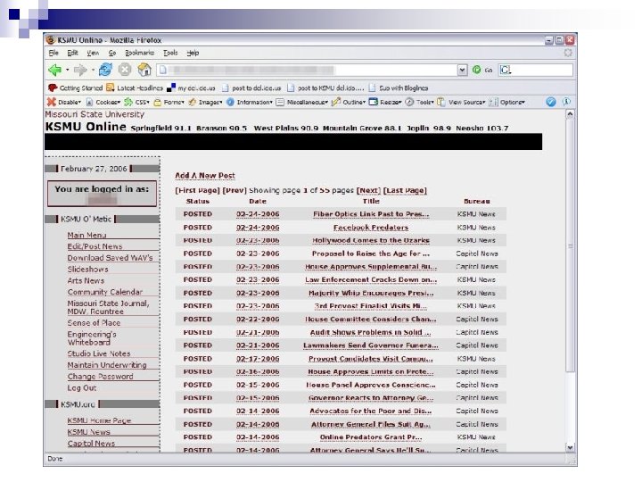Open the Latest Headlines feed bookmark
This screenshot has height=482, width=642.
135,87
